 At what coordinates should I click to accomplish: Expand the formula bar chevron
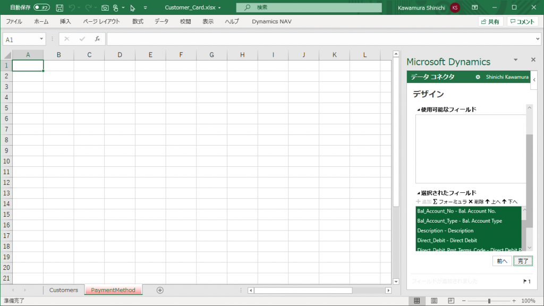538,39
